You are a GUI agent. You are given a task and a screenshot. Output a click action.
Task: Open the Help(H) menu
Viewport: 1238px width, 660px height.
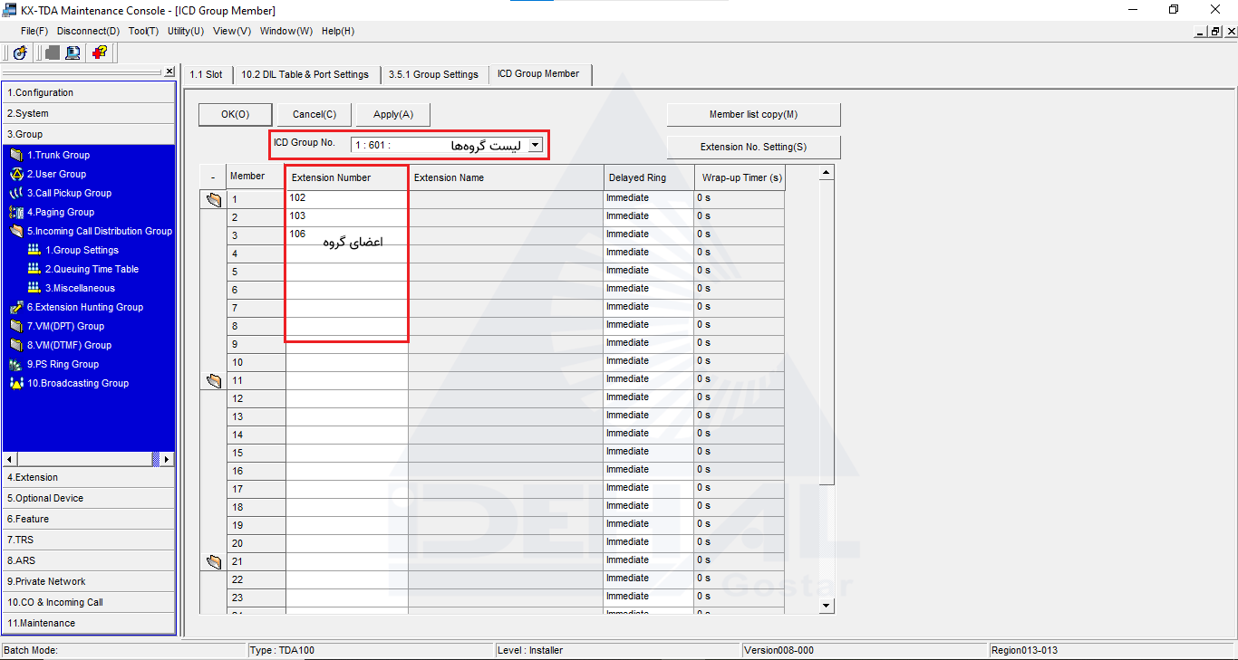click(338, 31)
